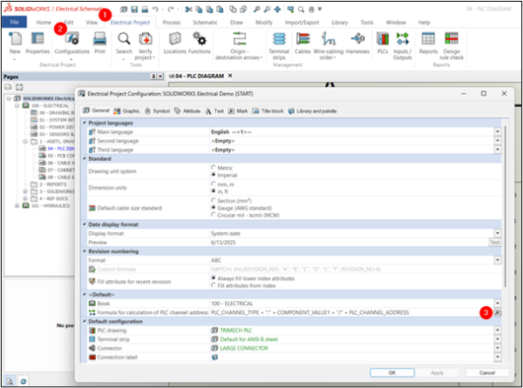Click the Test button beside Preview date
The image size is (523, 388).
pyautogui.click(x=495, y=242)
